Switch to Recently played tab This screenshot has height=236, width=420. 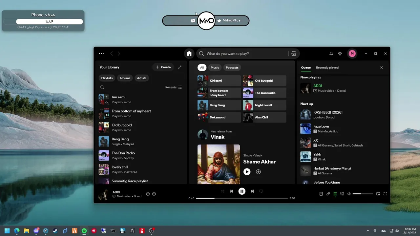click(x=327, y=68)
